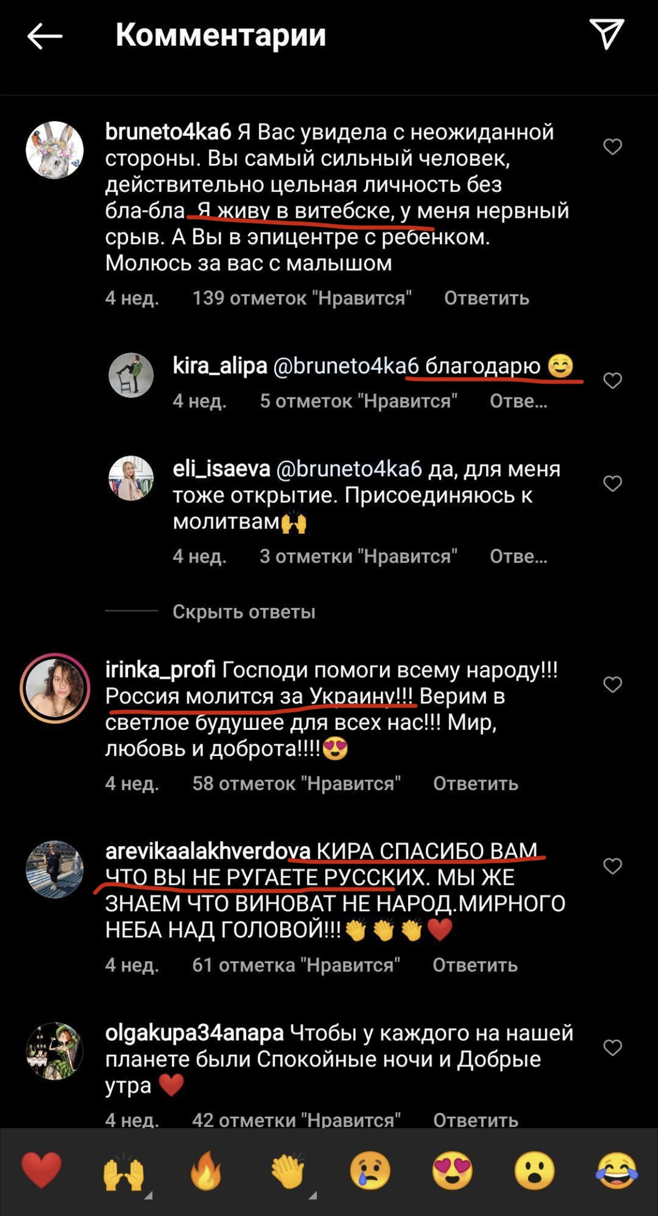Reply to irinka_profi with Ответить
658x1216 pixels.
coord(476,784)
